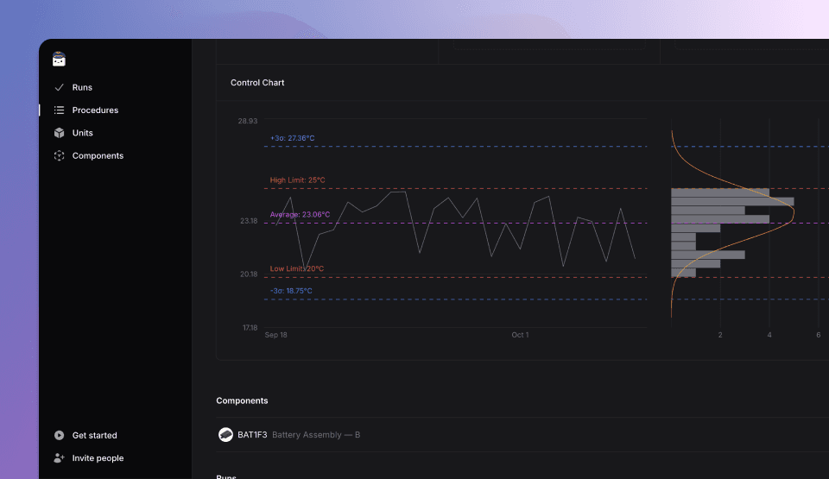Screen dimensions: 829x479
Task: Click the Battery Assembly — B label
Action: 316,435
